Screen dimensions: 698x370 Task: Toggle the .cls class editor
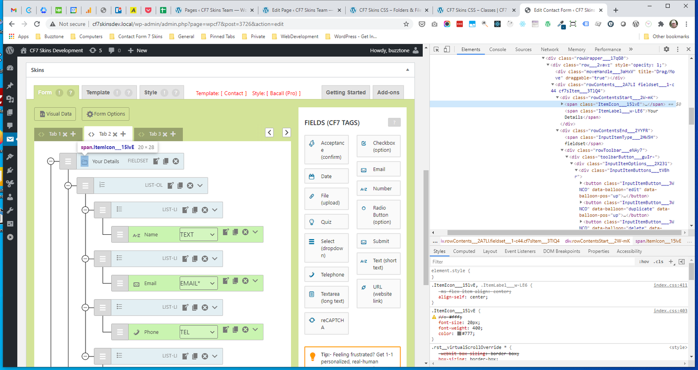tap(659, 262)
